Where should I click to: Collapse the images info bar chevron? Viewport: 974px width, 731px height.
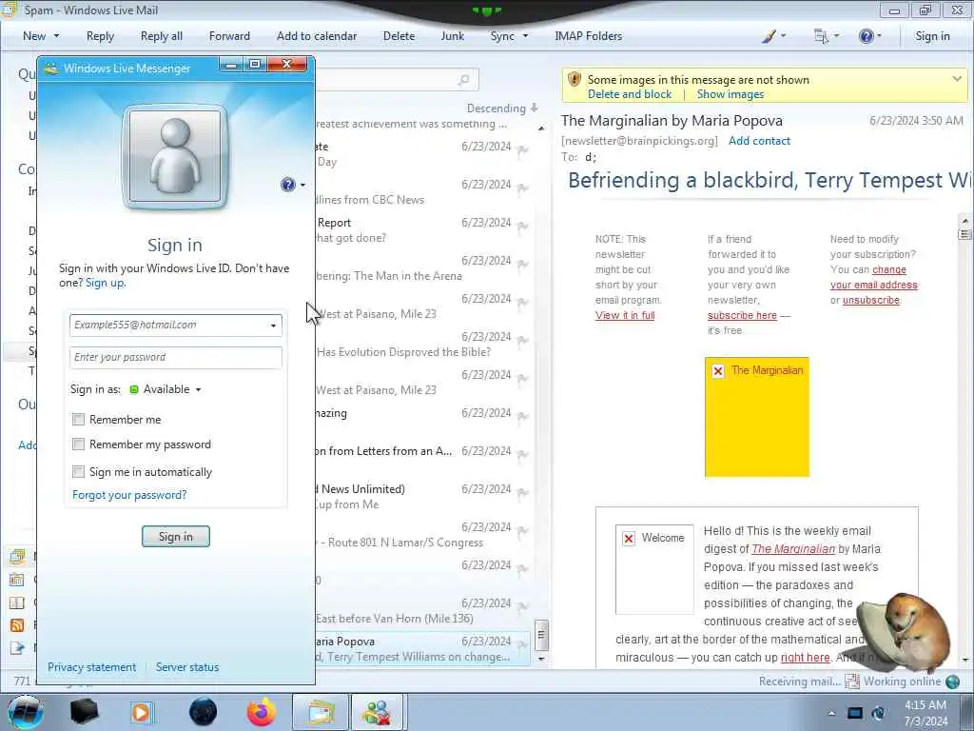click(957, 79)
